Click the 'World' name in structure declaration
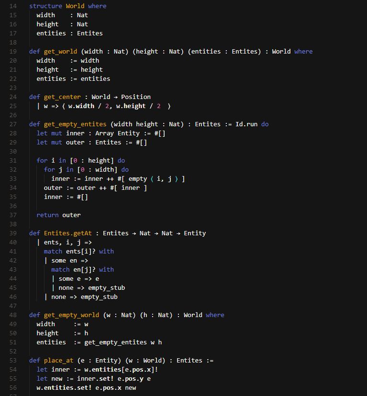The width and height of the screenshot is (367, 396). (75, 6)
